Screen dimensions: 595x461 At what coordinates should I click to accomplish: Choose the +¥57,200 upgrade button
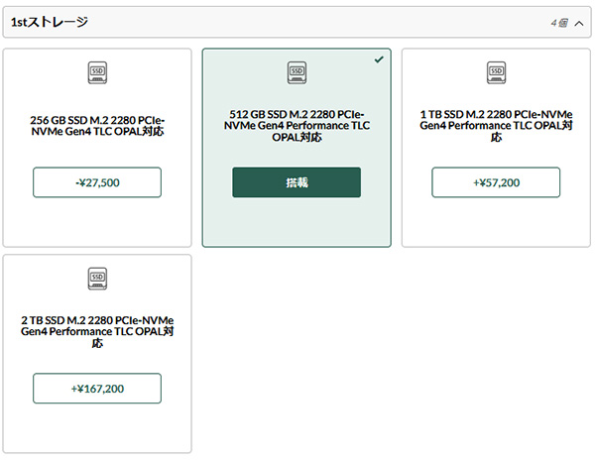pos(496,182)
